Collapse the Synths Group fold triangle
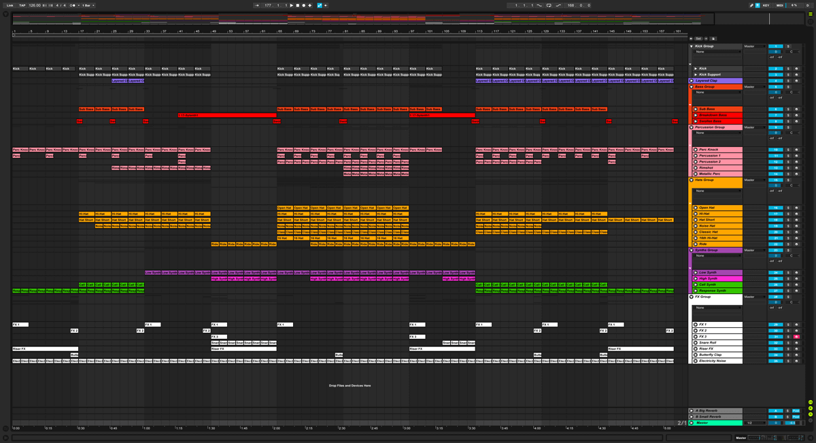Viewport: 816px width, 443px height. (x=692, y=250)
